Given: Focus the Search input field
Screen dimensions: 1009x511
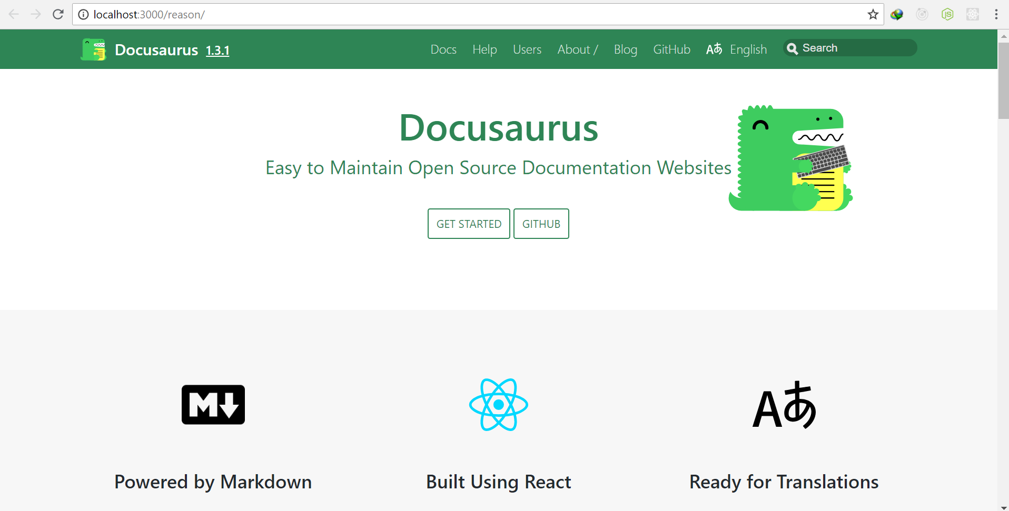Looking at the screenshot, I should click(850, 48).
